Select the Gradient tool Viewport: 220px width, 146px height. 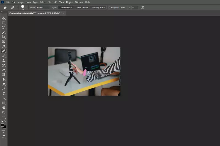4,75
